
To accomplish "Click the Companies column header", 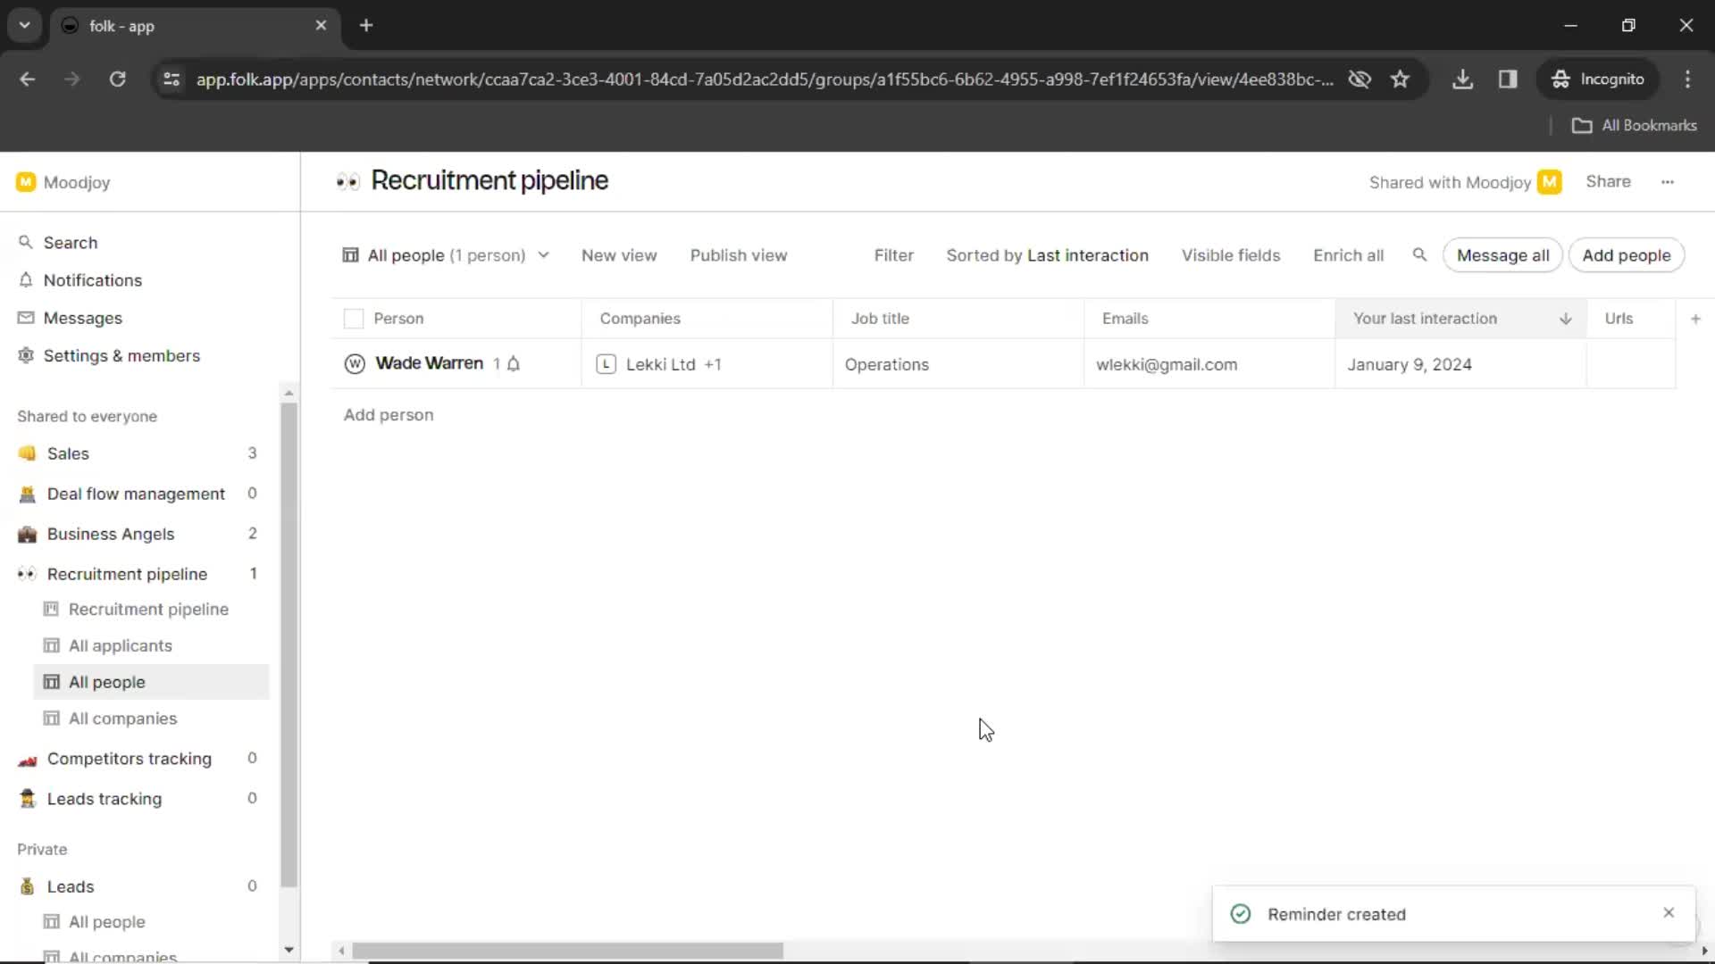I will pos(707,319).
